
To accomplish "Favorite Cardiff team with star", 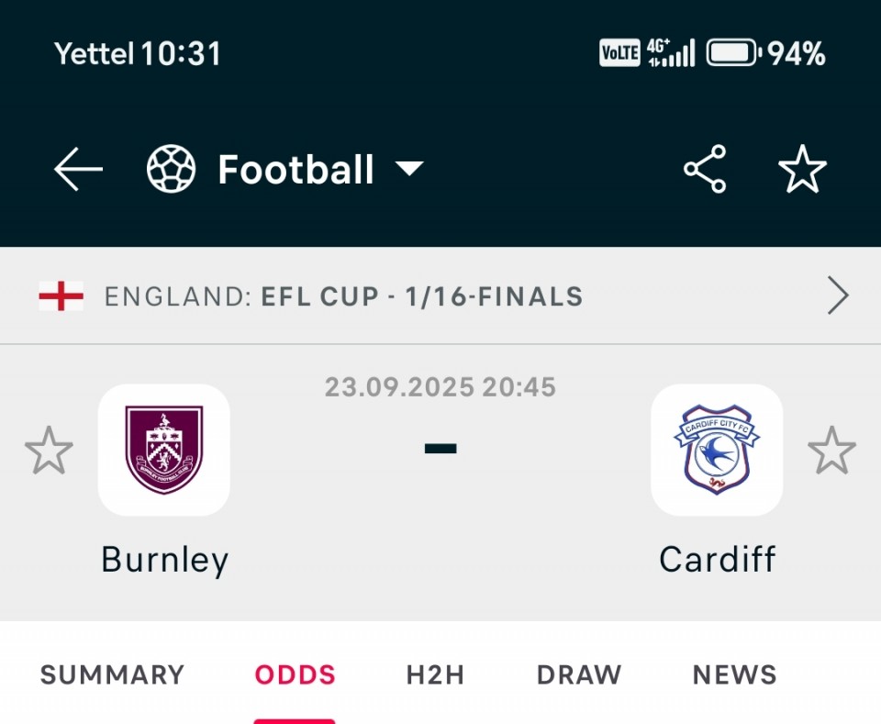I will [831, 451].
